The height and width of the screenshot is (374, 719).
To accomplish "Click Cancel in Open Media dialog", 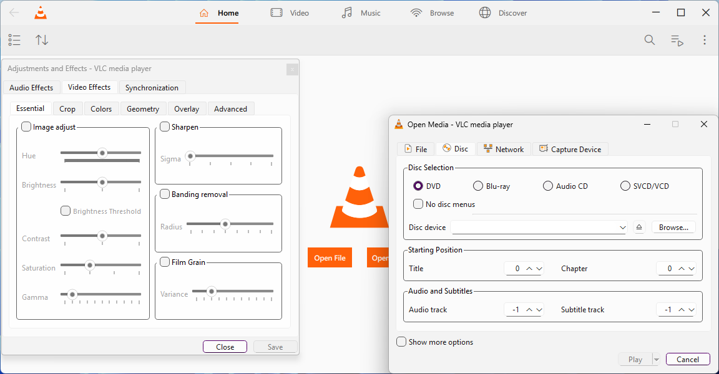I will (x=688, y=359).
